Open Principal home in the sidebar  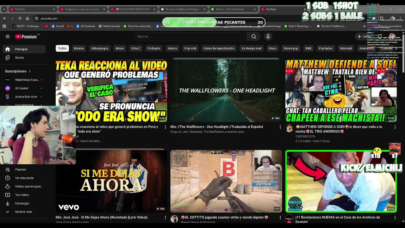coord(24,49)
